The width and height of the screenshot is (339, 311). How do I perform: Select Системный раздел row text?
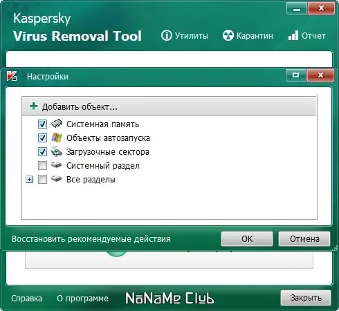(103, 166)
